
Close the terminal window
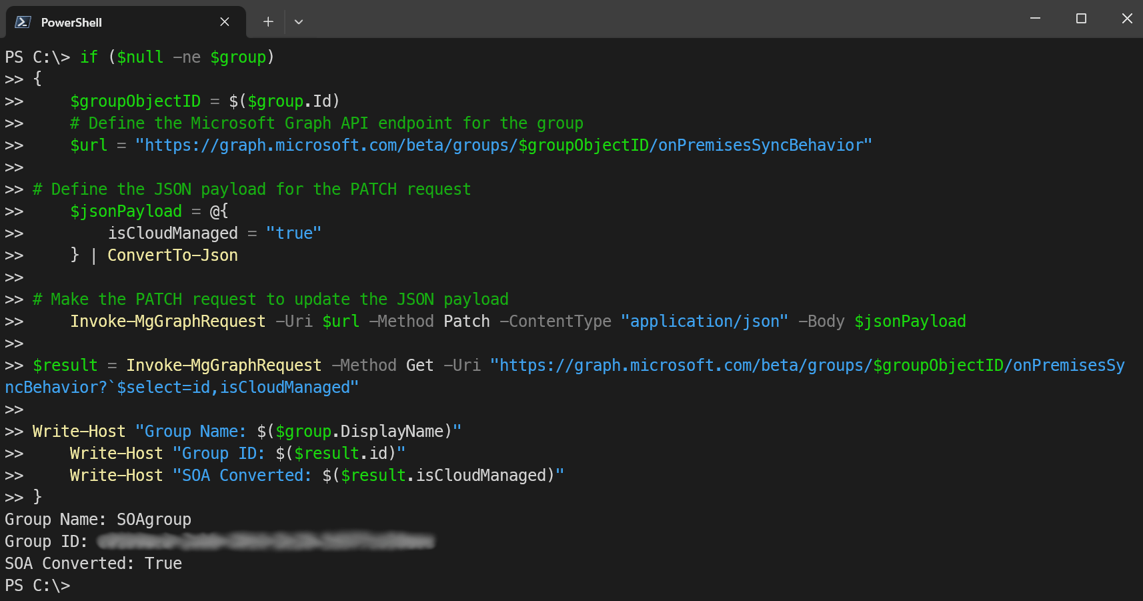pyautogui.click(x=1127, y=19)
